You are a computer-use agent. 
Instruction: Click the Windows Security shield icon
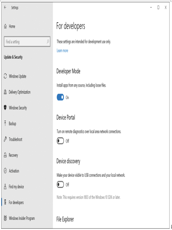5,108
